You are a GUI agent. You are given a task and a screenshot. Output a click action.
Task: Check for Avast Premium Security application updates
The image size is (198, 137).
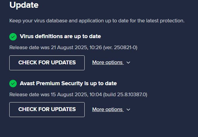tap(47, 110)
